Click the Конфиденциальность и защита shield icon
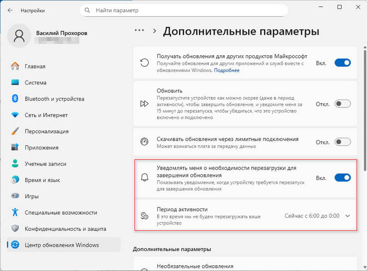Image resolution: width=368 pixels, height=271 pixels. [15, 229]
